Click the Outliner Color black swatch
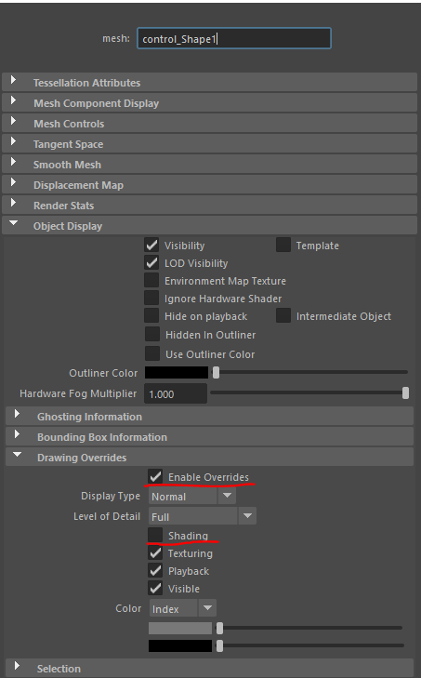The image size is (421, 678). coord(177,372)
